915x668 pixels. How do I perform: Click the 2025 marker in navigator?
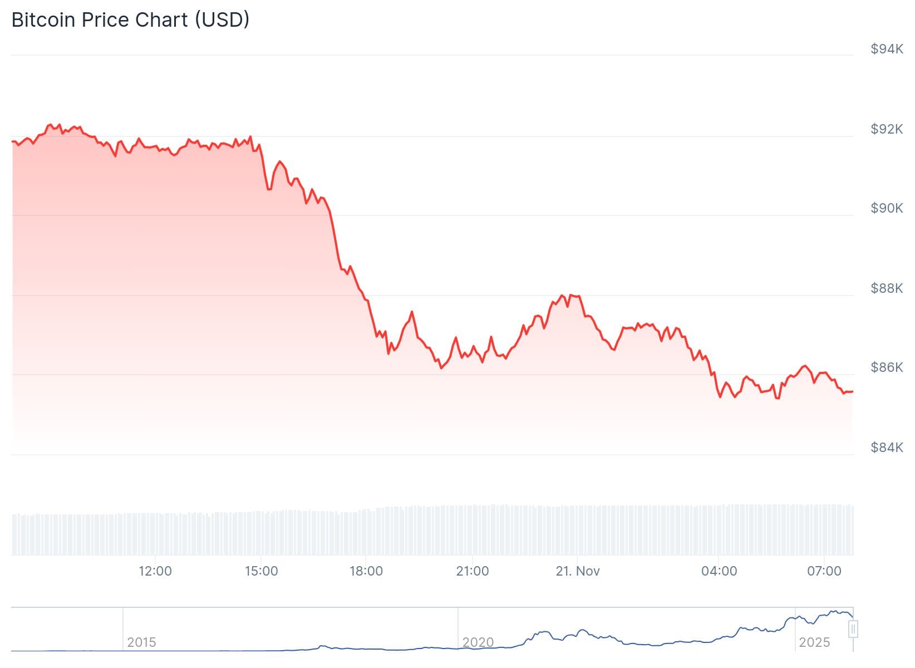point(814,642)
